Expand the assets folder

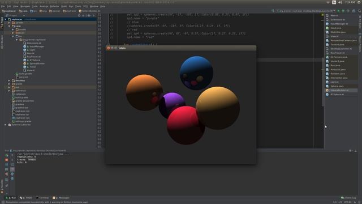coord(13,29)
